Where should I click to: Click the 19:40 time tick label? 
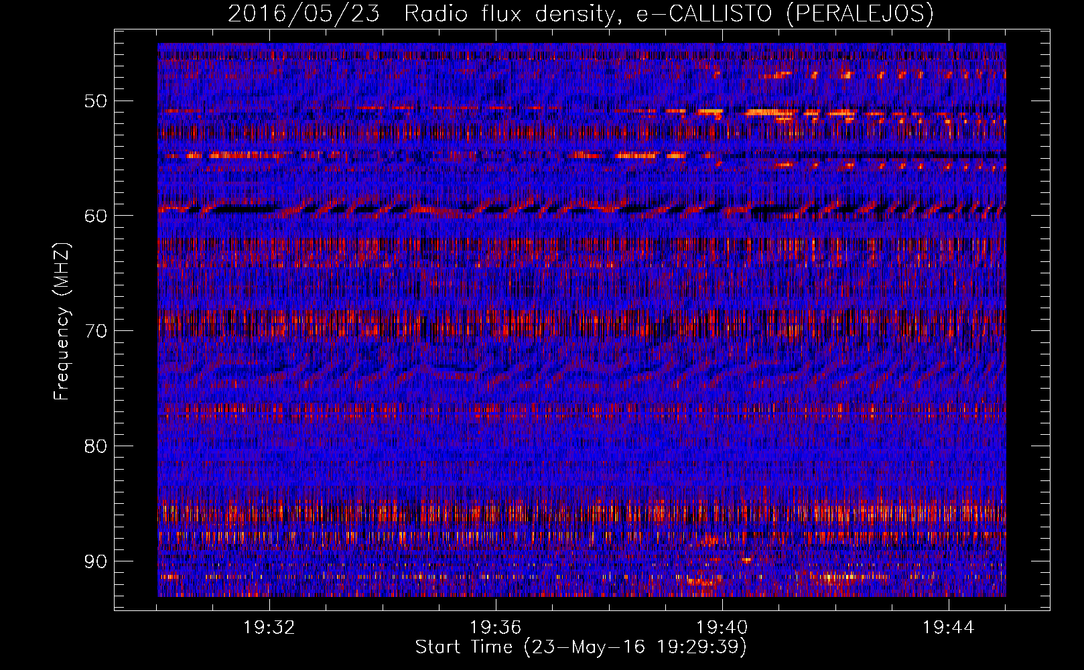click(x=722, y=628)
